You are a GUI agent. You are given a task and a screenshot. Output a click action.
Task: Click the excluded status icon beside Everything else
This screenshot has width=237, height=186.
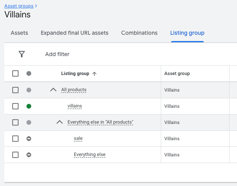[29, 155]
